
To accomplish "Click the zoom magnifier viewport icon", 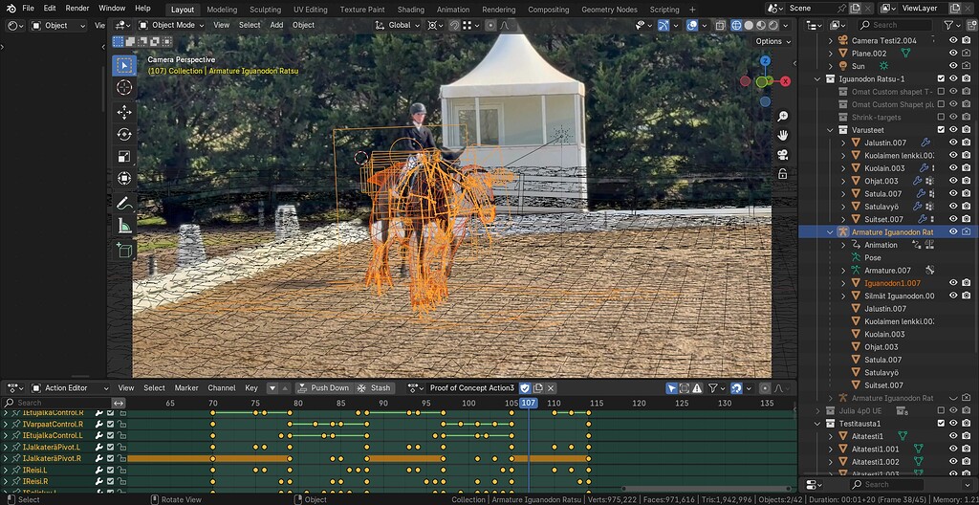I will (782, 117).
